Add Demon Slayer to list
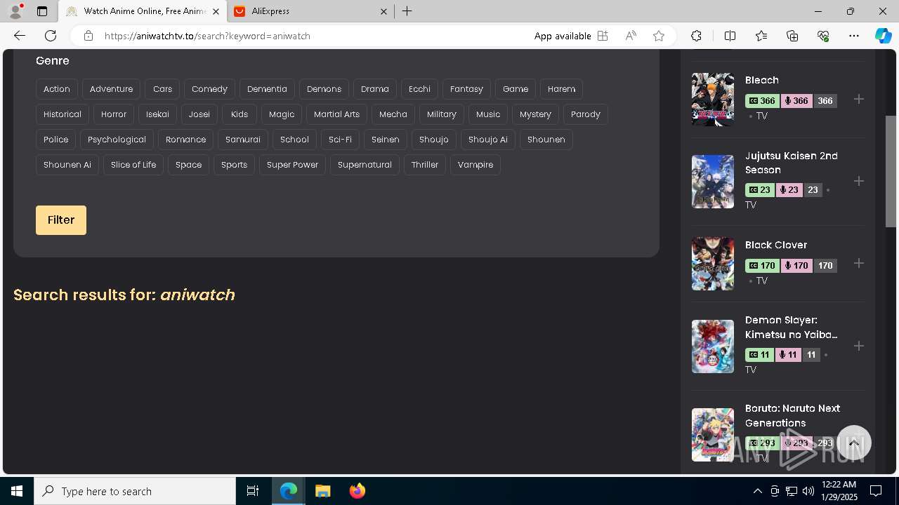This screenshot has height=505, width=899. pyautogui.click(x=858, y=346)
